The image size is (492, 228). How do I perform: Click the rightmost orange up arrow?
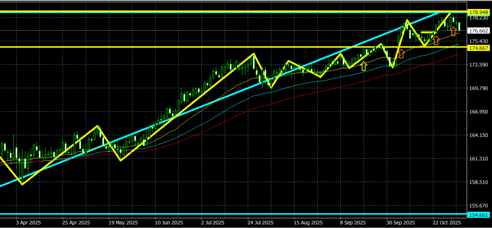[453, 32]
